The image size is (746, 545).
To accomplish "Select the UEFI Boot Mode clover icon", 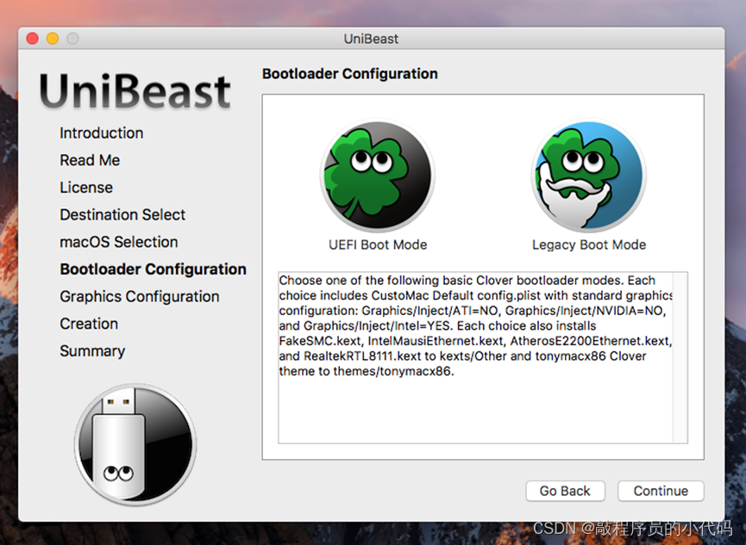I will tap(378, 176).
